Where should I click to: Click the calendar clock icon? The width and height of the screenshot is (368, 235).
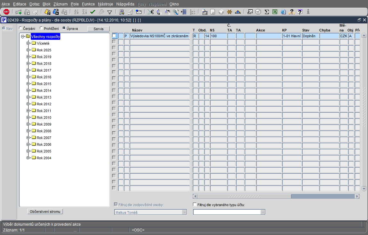tap(258, 12)
